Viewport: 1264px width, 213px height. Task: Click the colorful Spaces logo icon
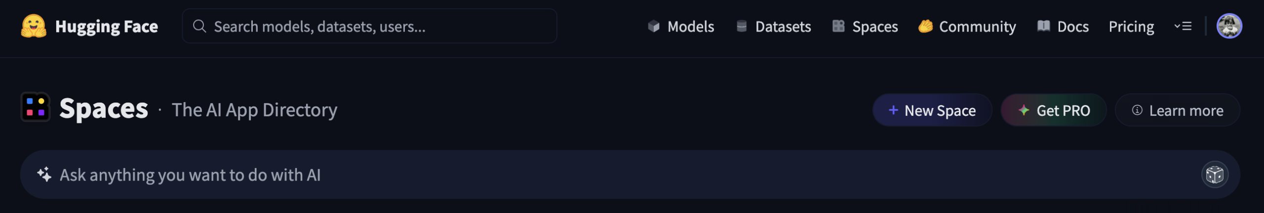36,107
